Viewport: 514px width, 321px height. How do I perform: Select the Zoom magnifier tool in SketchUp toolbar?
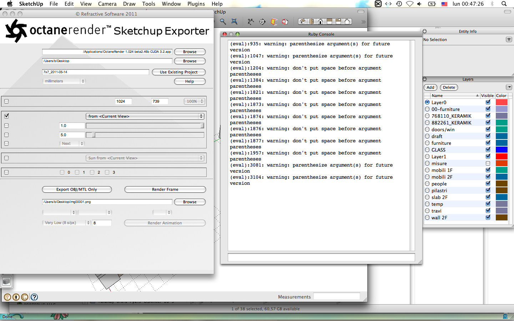point(223,21)
